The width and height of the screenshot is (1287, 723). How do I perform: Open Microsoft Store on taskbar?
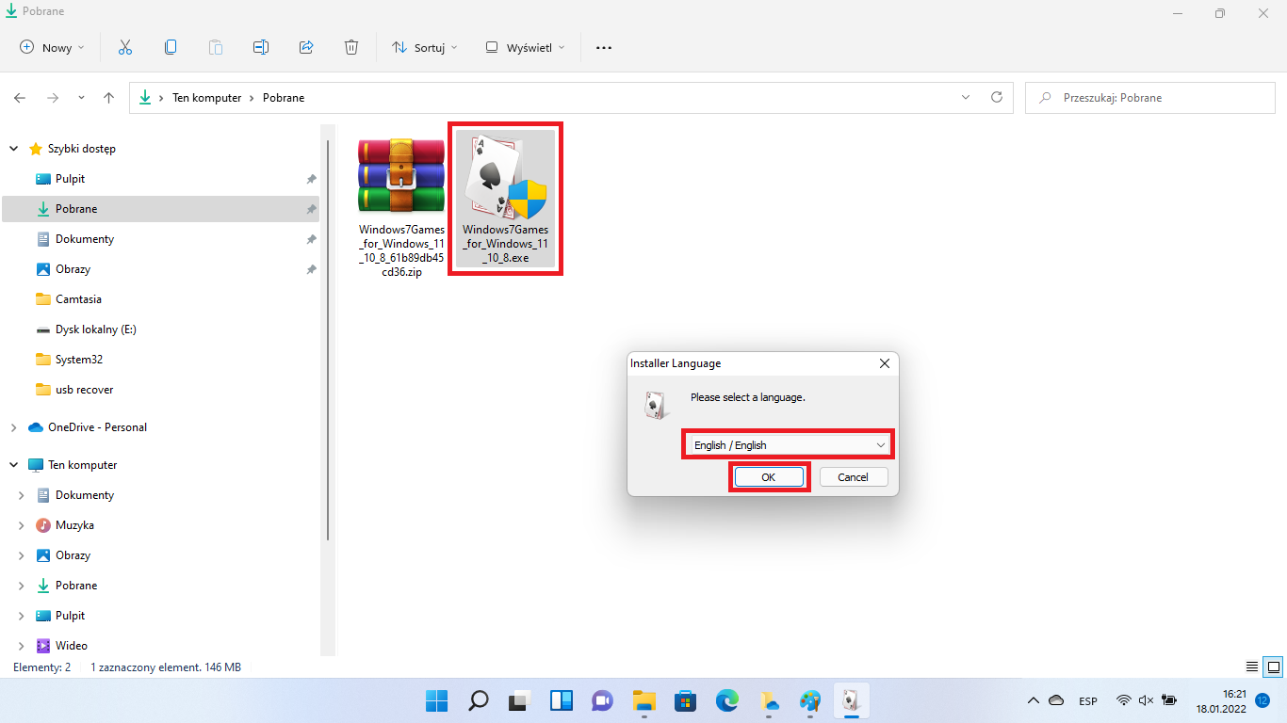click(685, 700)
